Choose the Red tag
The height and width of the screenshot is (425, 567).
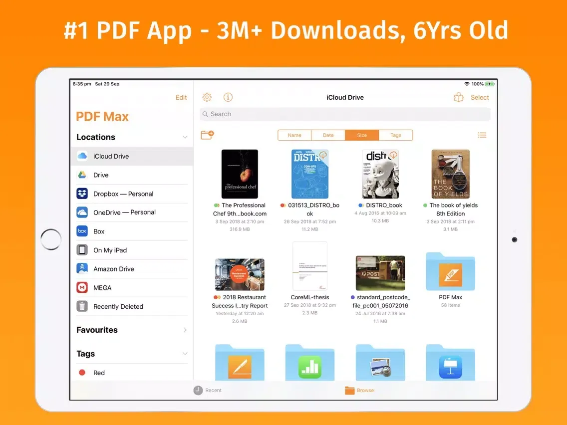pyautogui.click(x=99, y=373)
